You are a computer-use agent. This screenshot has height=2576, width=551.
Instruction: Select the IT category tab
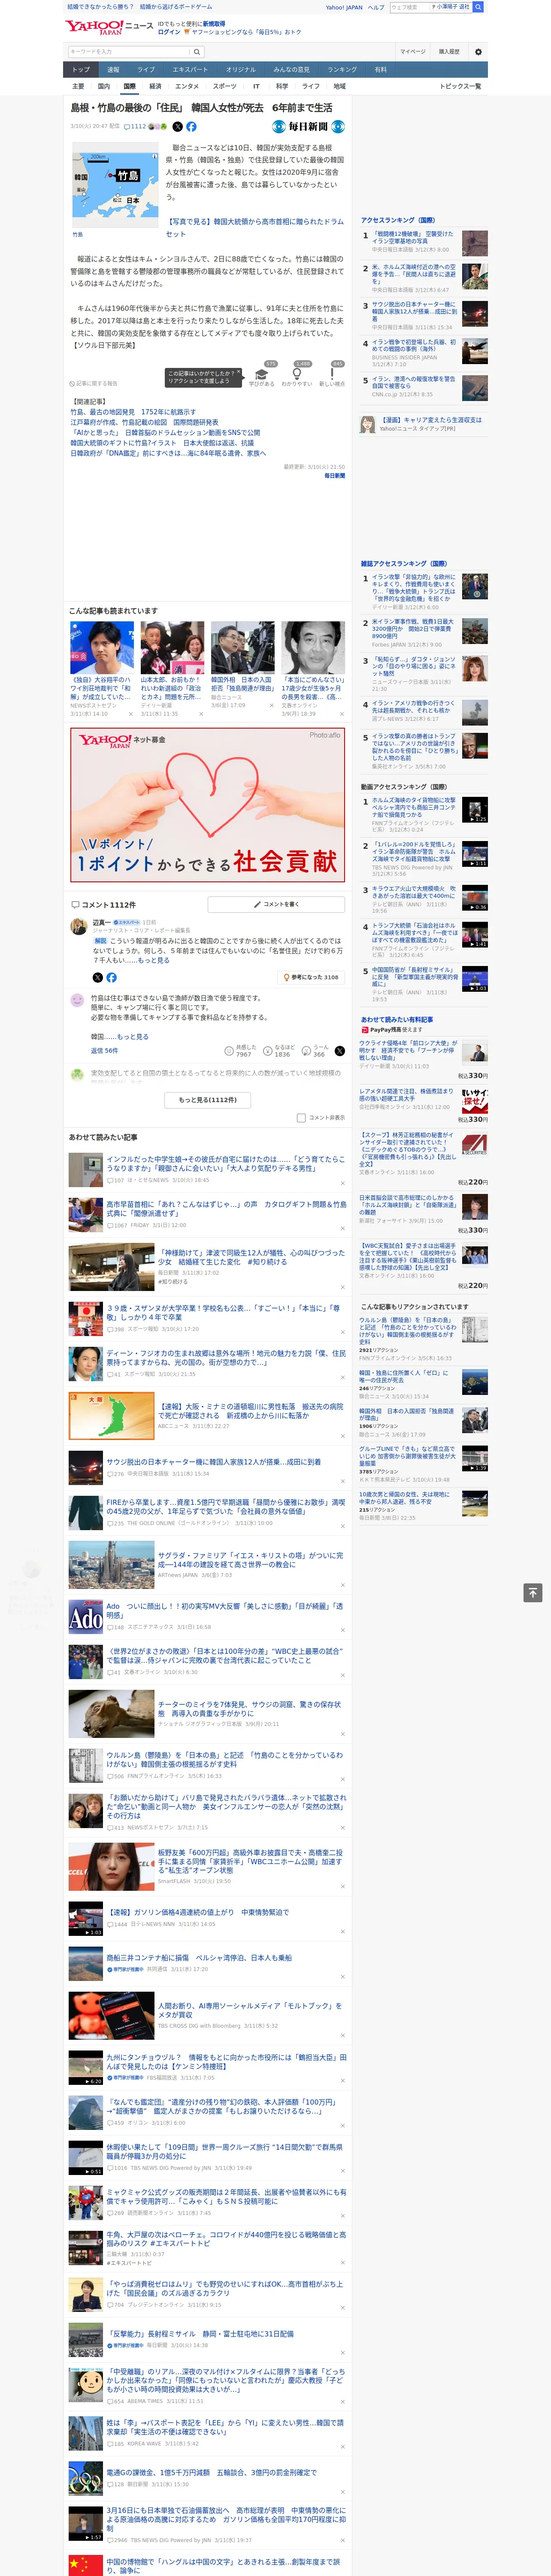256,86
